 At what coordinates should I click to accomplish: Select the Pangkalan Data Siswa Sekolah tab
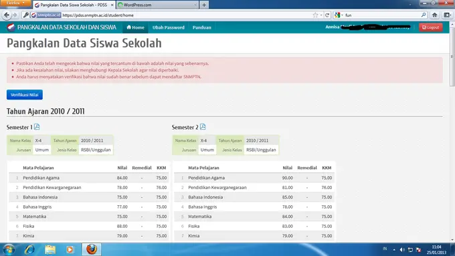(74, 5)
